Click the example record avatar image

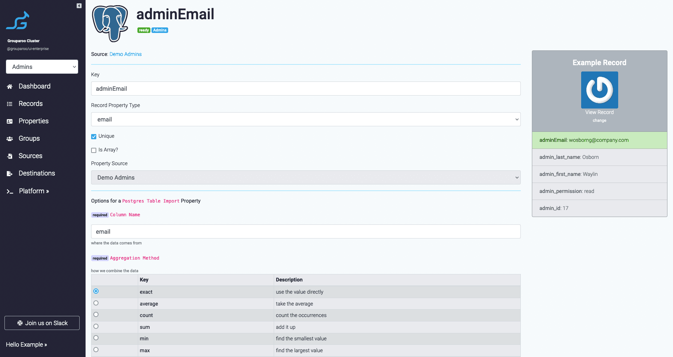tap(599, 90)
